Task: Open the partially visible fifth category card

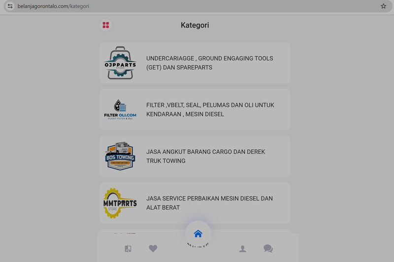Action: (148, 232)
